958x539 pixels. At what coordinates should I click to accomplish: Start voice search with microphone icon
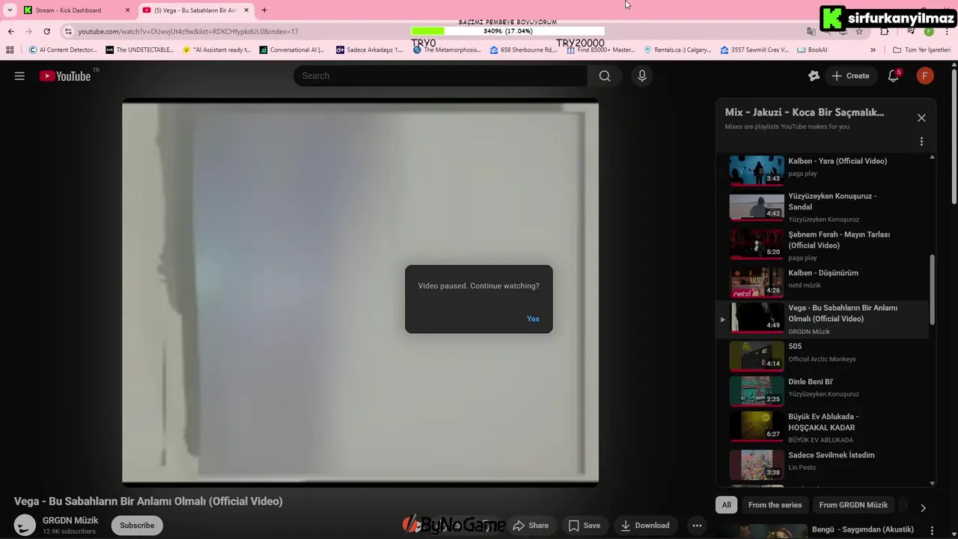(x=641, y=76)
